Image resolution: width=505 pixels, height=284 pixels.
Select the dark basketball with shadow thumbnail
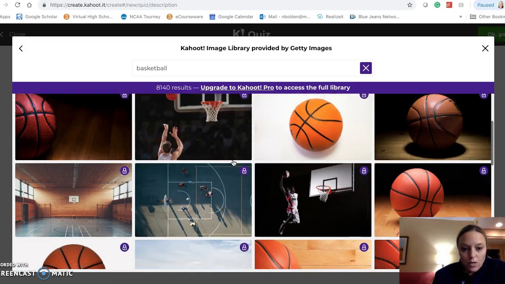coord(432,127)
